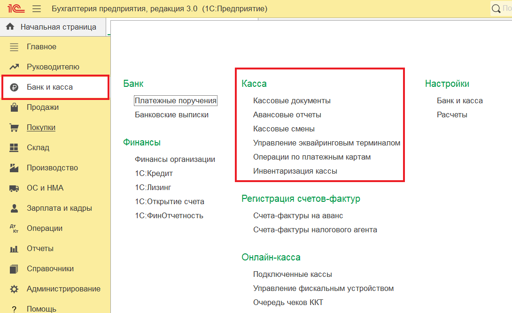Select Отчеты in the sections panel
Viewport: 512px width, 313px height.
pos(40,249)
